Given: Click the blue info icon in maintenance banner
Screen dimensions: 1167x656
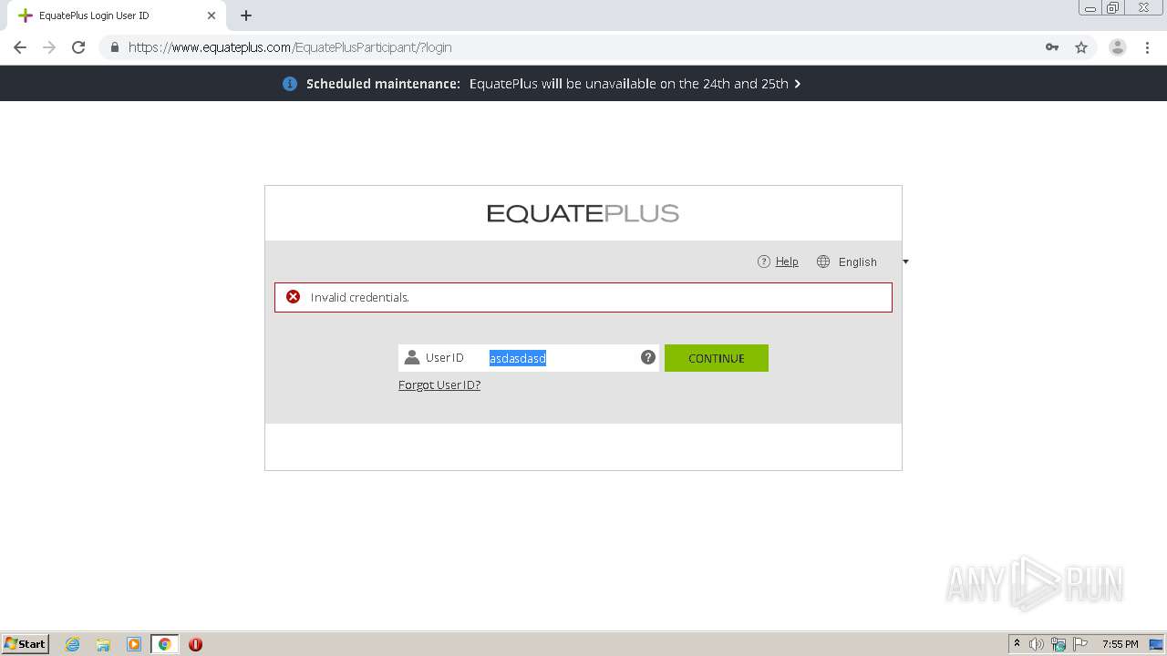Looking at the screenshot, I should tap(290, 84).
